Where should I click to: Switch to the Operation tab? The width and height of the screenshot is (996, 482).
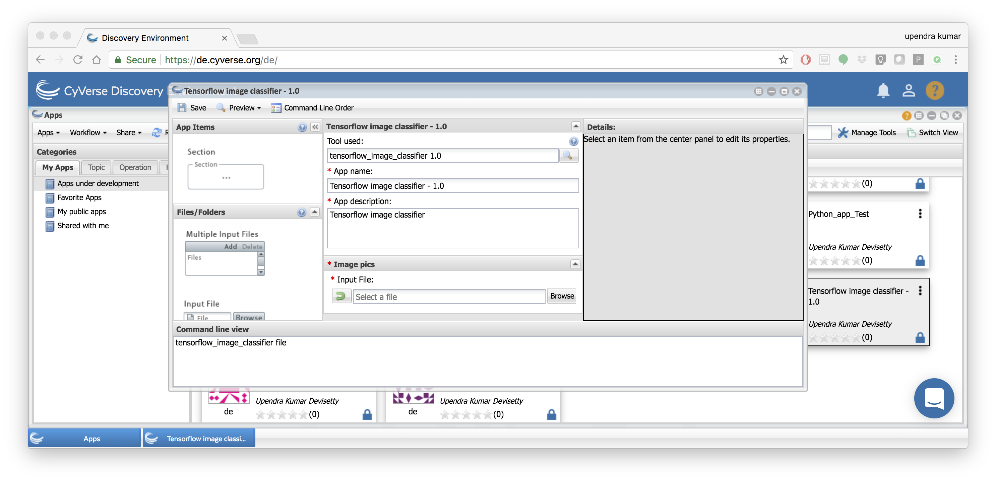click(135, 167)
